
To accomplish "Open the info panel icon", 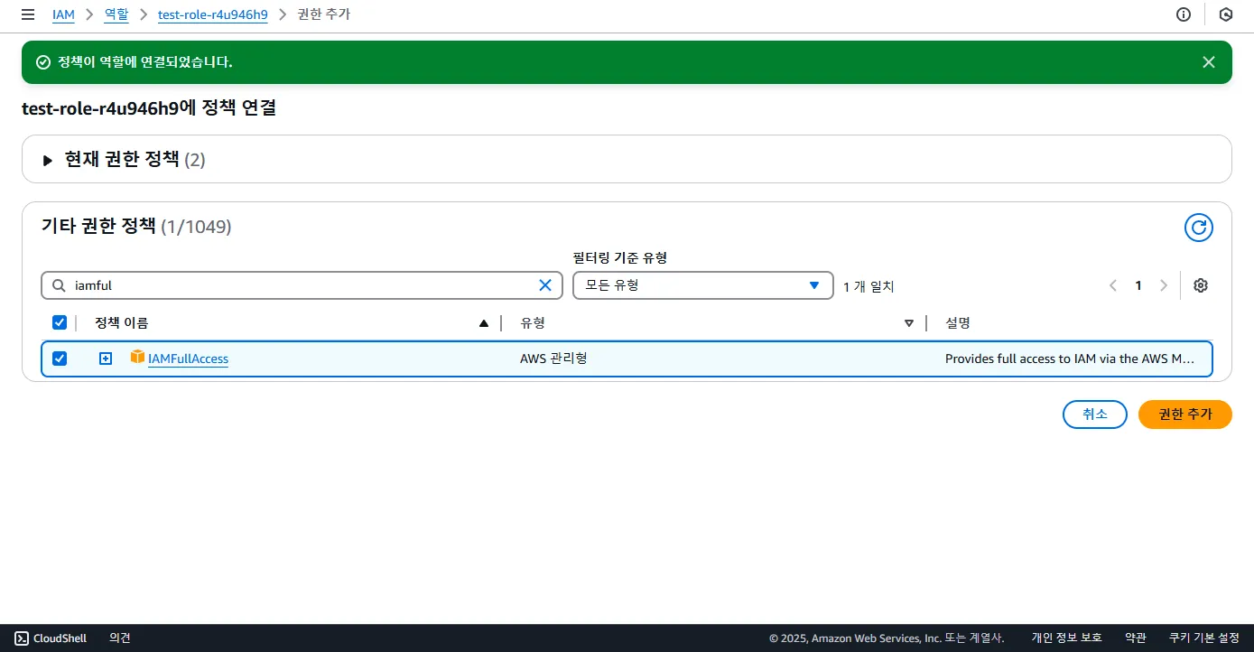I will tap(1184, 14).
